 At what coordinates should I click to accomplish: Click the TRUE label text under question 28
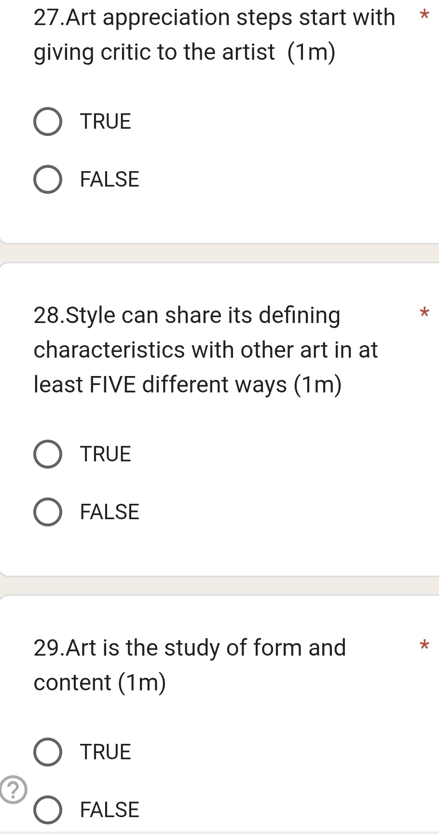(x=106, y=454)
